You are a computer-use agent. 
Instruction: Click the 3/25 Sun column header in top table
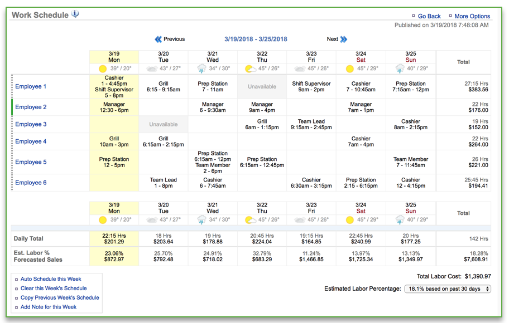(x=411, y=57)
